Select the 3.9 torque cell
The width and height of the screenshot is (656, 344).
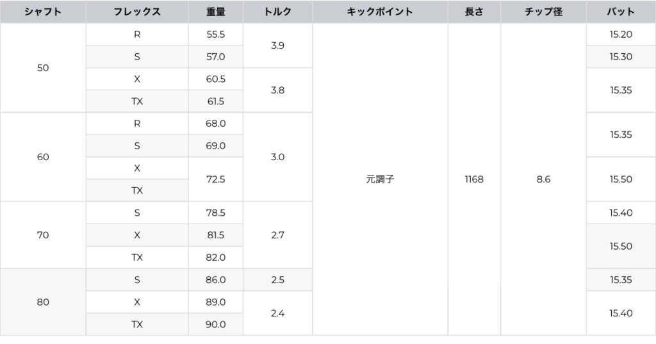click(277, 45)
